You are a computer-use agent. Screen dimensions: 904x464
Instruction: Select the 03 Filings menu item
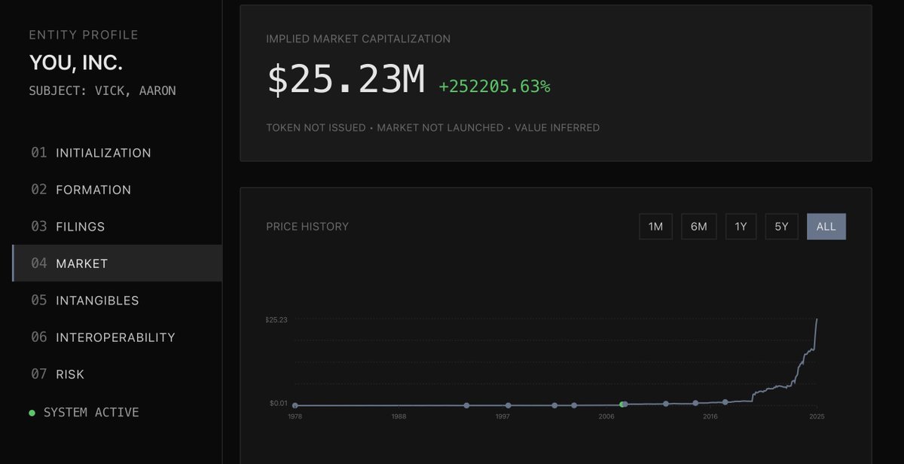point(117,227)
